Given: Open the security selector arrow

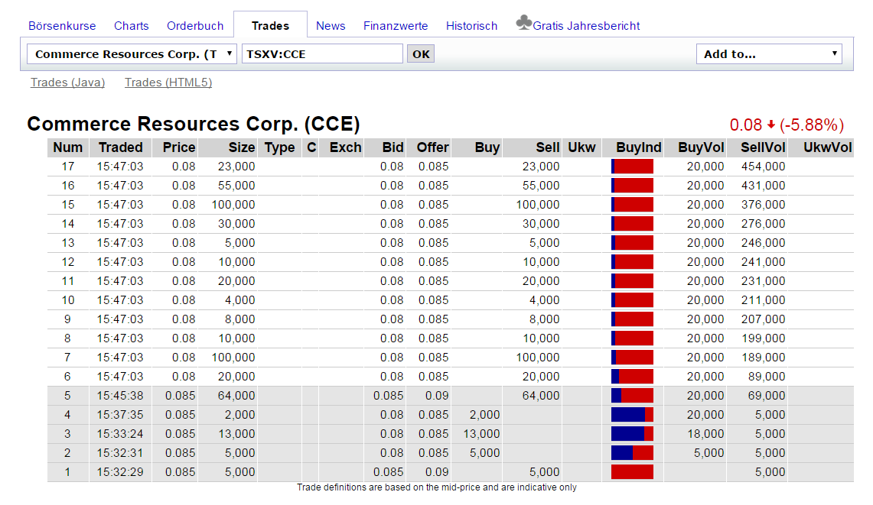Looking at the screenshot, I should (x=227, y=53).
